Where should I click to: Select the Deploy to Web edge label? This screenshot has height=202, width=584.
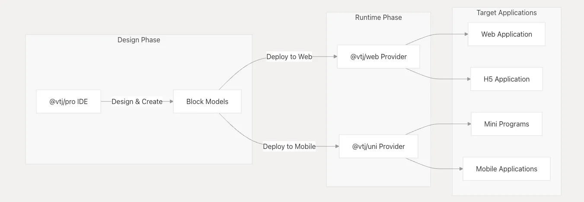click(289, 57)
